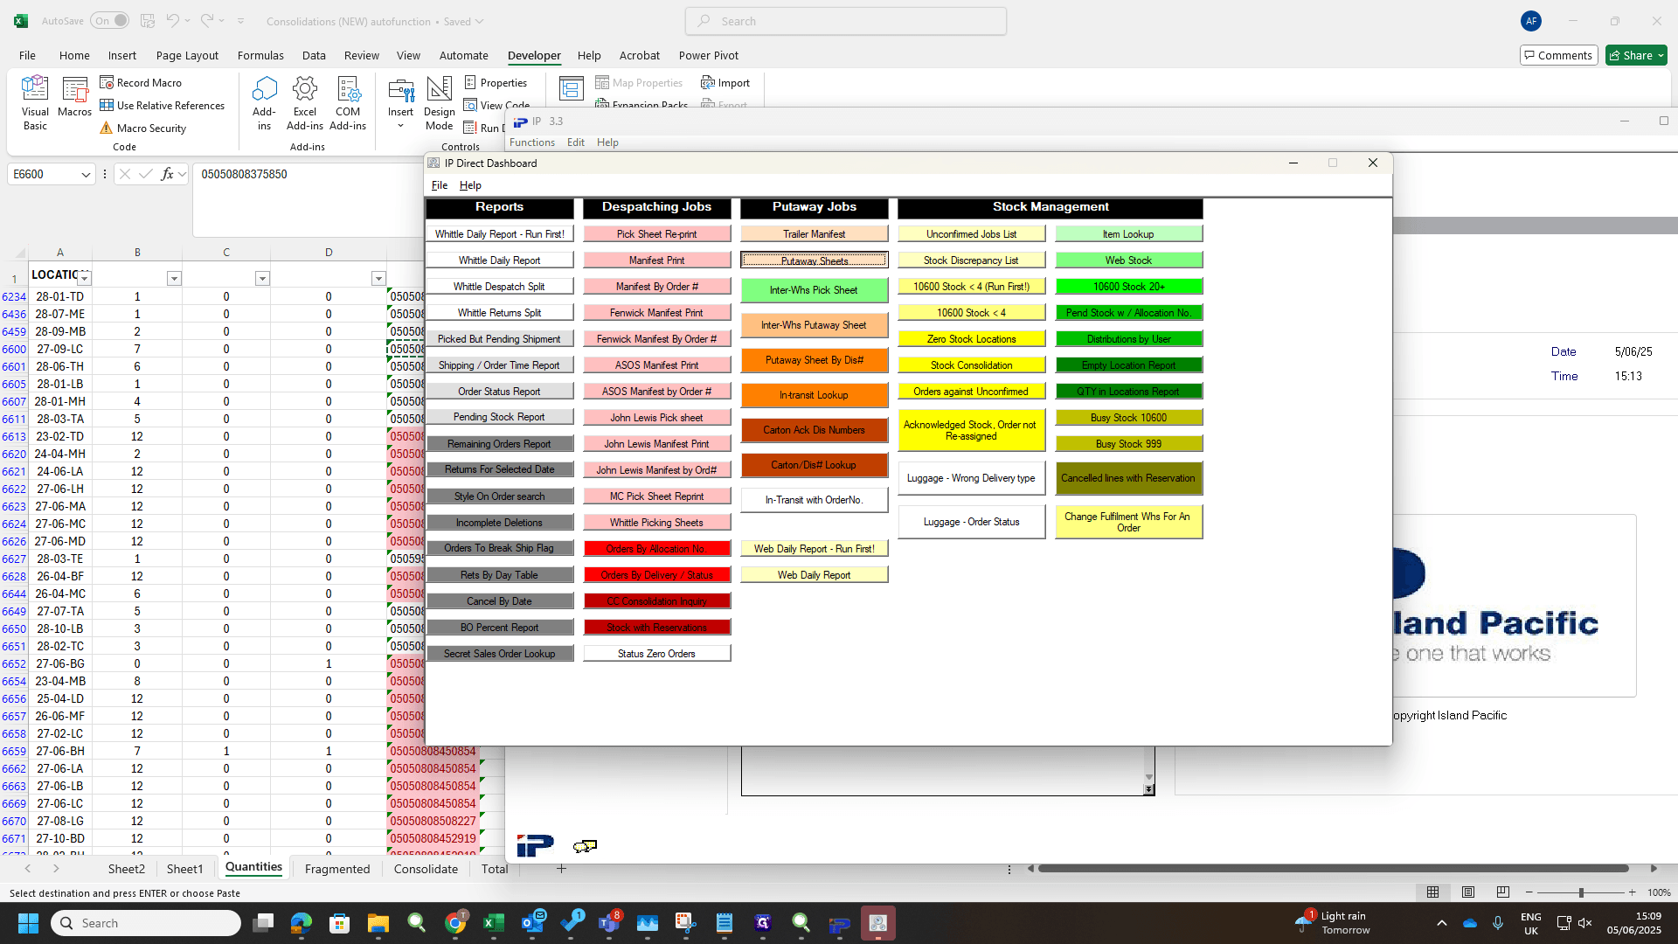
Task: Open Outlook from taskbar
Action: click(x=532, y=923)
